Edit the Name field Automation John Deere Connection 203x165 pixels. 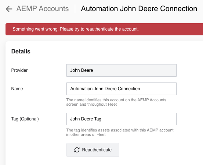pos(121,89)
